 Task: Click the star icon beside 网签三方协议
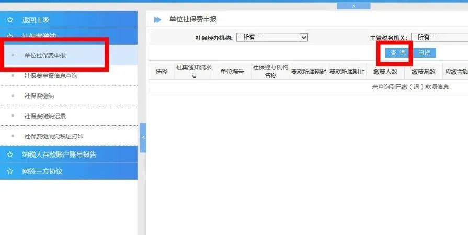(10, 171)
